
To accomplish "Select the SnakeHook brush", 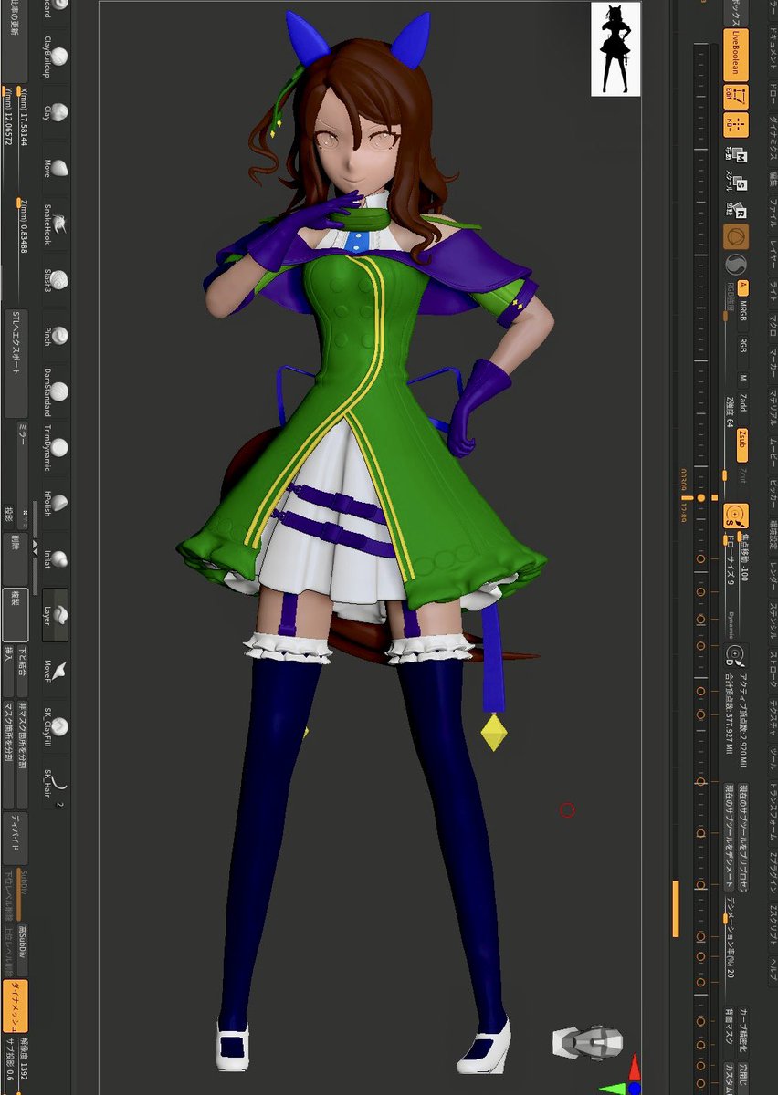I will point(56,224).
